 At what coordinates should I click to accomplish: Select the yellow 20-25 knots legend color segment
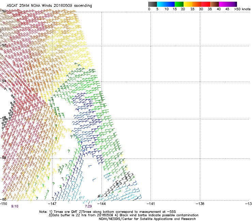click(x=188, y=4)
